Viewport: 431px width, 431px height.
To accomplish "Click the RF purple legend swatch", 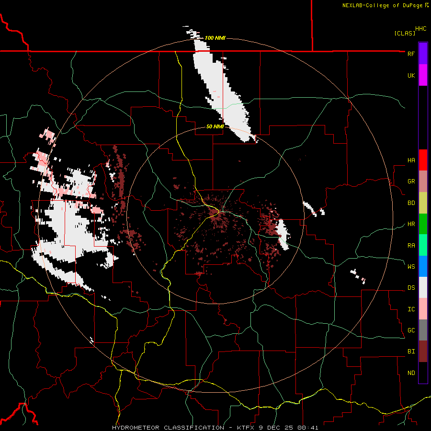I will (x=423, y=54).
